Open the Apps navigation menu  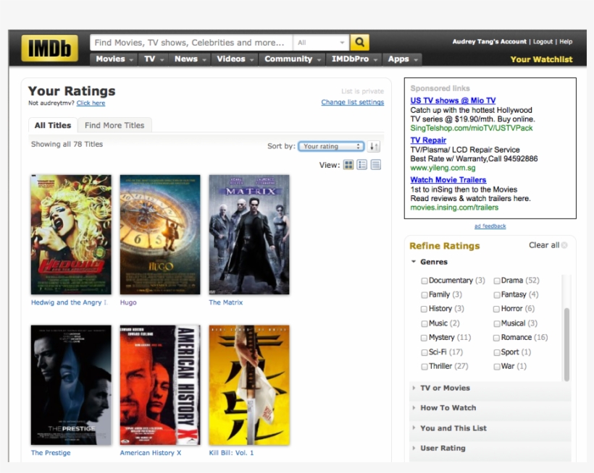point(402,59)
